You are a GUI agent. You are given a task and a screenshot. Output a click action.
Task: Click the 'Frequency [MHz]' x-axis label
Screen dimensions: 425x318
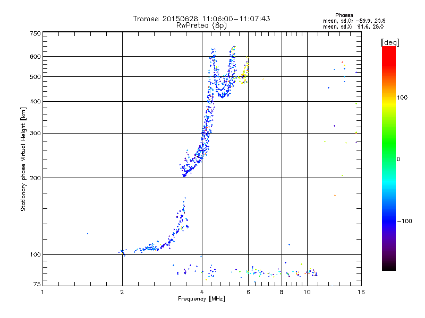(x=201, y=299)
